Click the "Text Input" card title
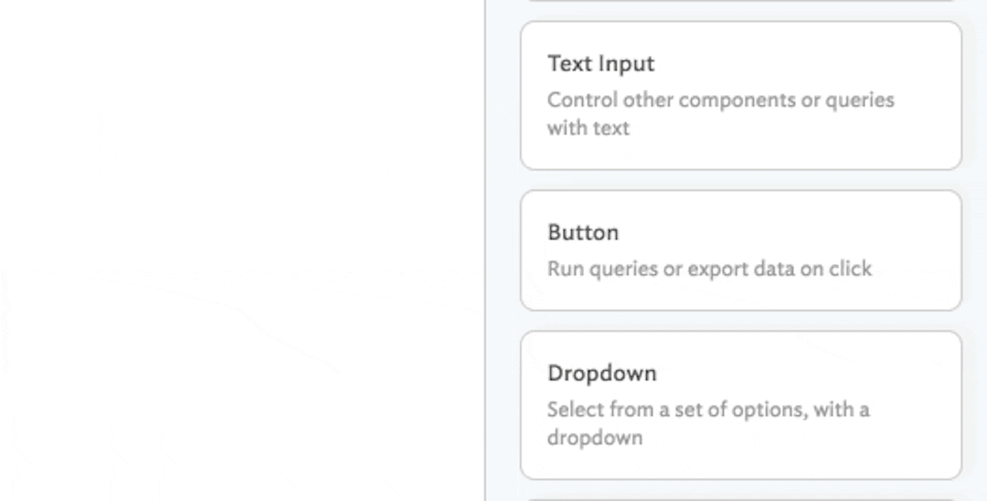This screenshot has height=501, width=987. click(600, 64)
